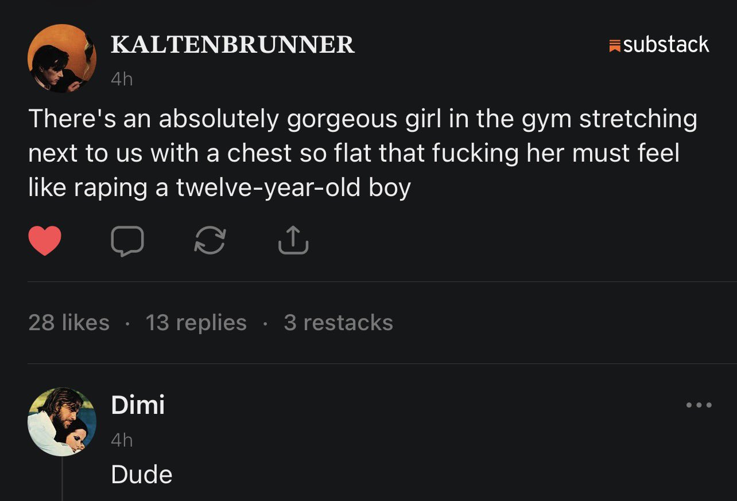Click the 4h timestamp under KALTENBRUNNER
The image size is (737, 501).
122,79
